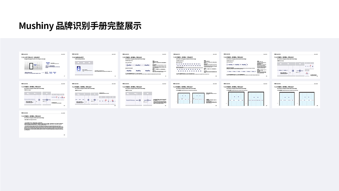This screenshot has height=191, width=339.
Task: Click the page number on the 5.03 thumbnail
Action: [64, 77]
